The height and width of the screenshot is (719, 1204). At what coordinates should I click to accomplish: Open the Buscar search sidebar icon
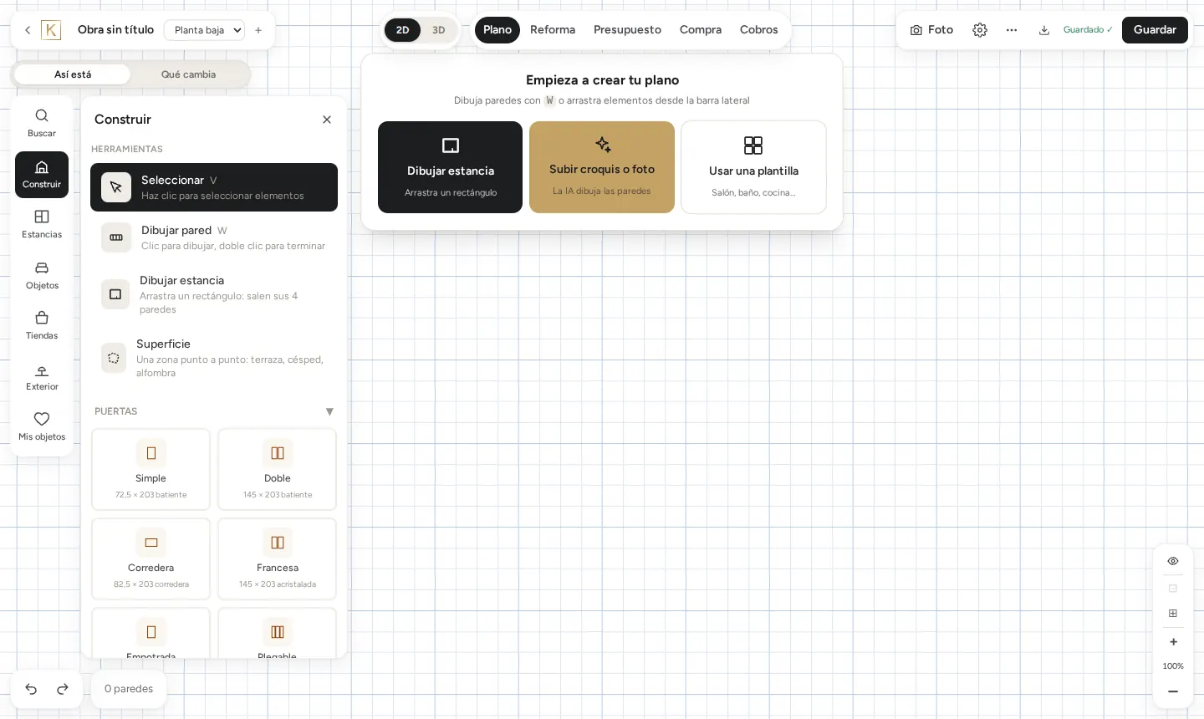(42, 123)
